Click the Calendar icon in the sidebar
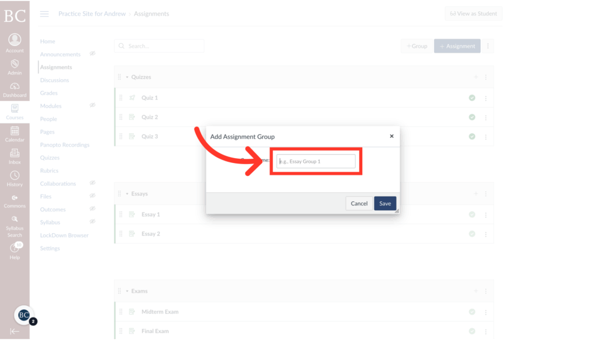Screen dimensions: 606x340 coord(14,131)
